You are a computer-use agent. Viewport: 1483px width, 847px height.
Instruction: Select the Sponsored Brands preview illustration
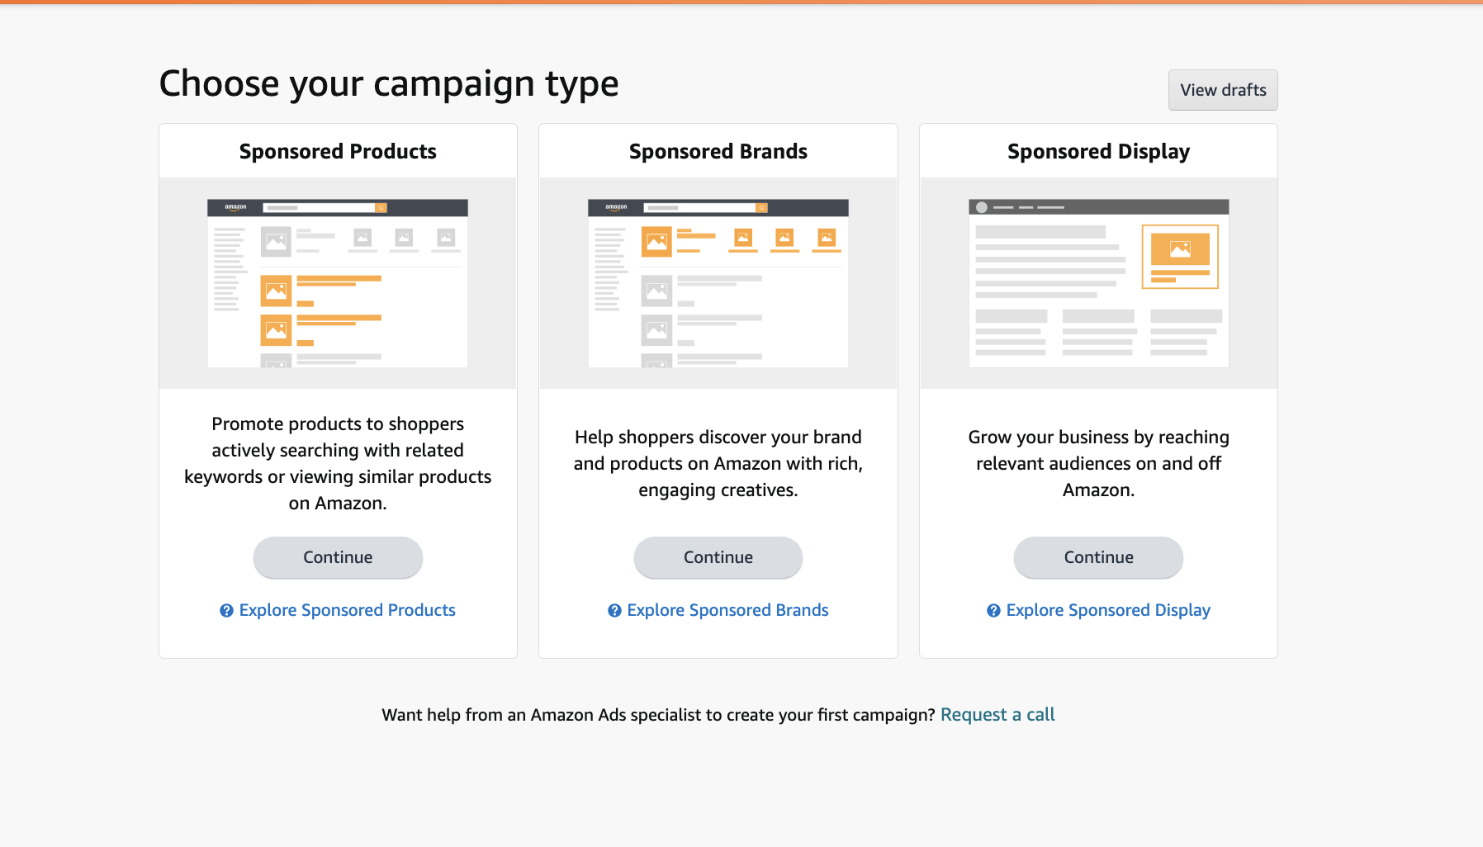[718, 283]
